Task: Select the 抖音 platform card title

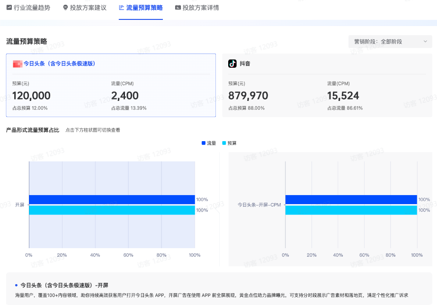Action: [245, 63]
